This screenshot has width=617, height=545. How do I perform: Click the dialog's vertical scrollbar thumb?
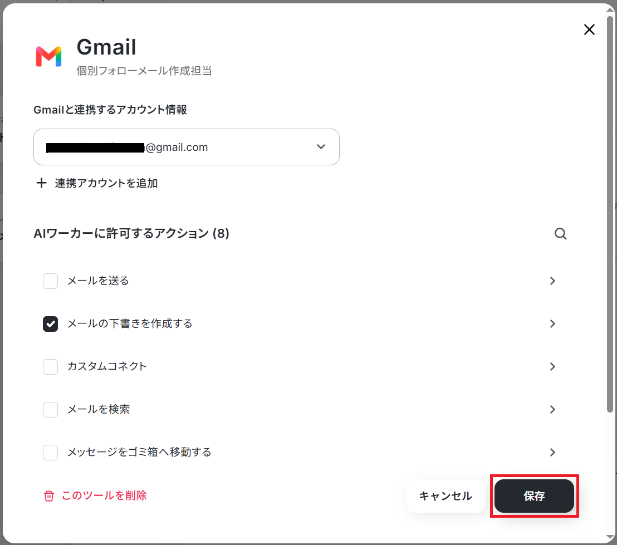(x=610, y=214)
